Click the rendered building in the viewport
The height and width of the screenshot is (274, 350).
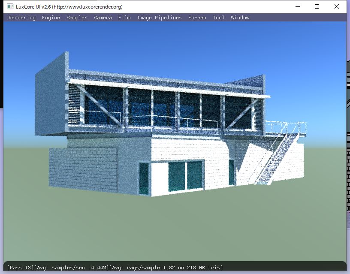pos(170,125)
